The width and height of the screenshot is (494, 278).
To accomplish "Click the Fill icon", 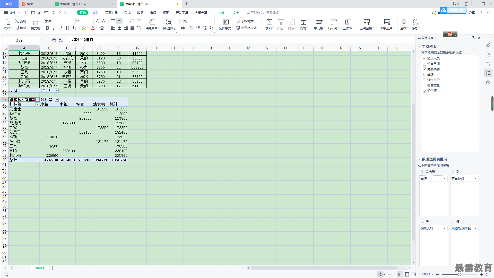I will (x=304, y=22).
